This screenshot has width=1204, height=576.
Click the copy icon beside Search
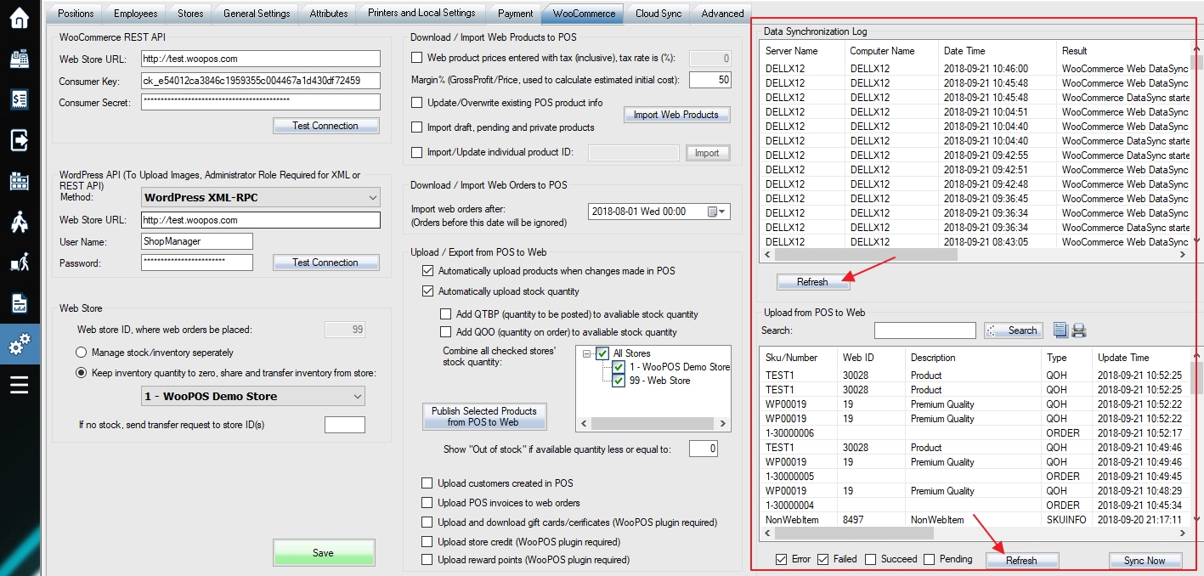point(1060,330)
